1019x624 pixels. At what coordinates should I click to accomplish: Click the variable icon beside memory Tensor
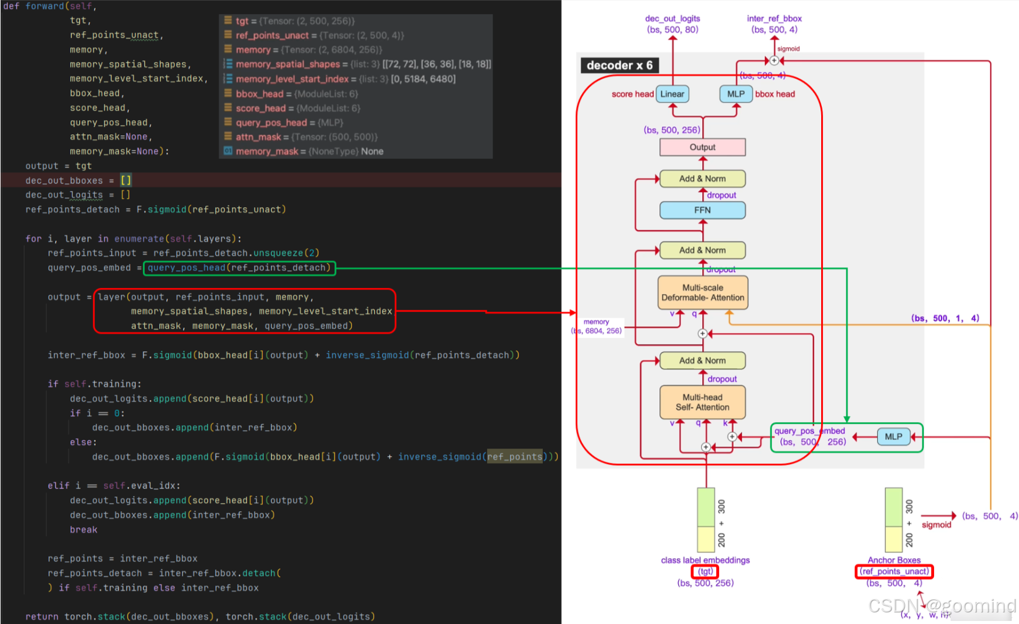coord(228,49)
